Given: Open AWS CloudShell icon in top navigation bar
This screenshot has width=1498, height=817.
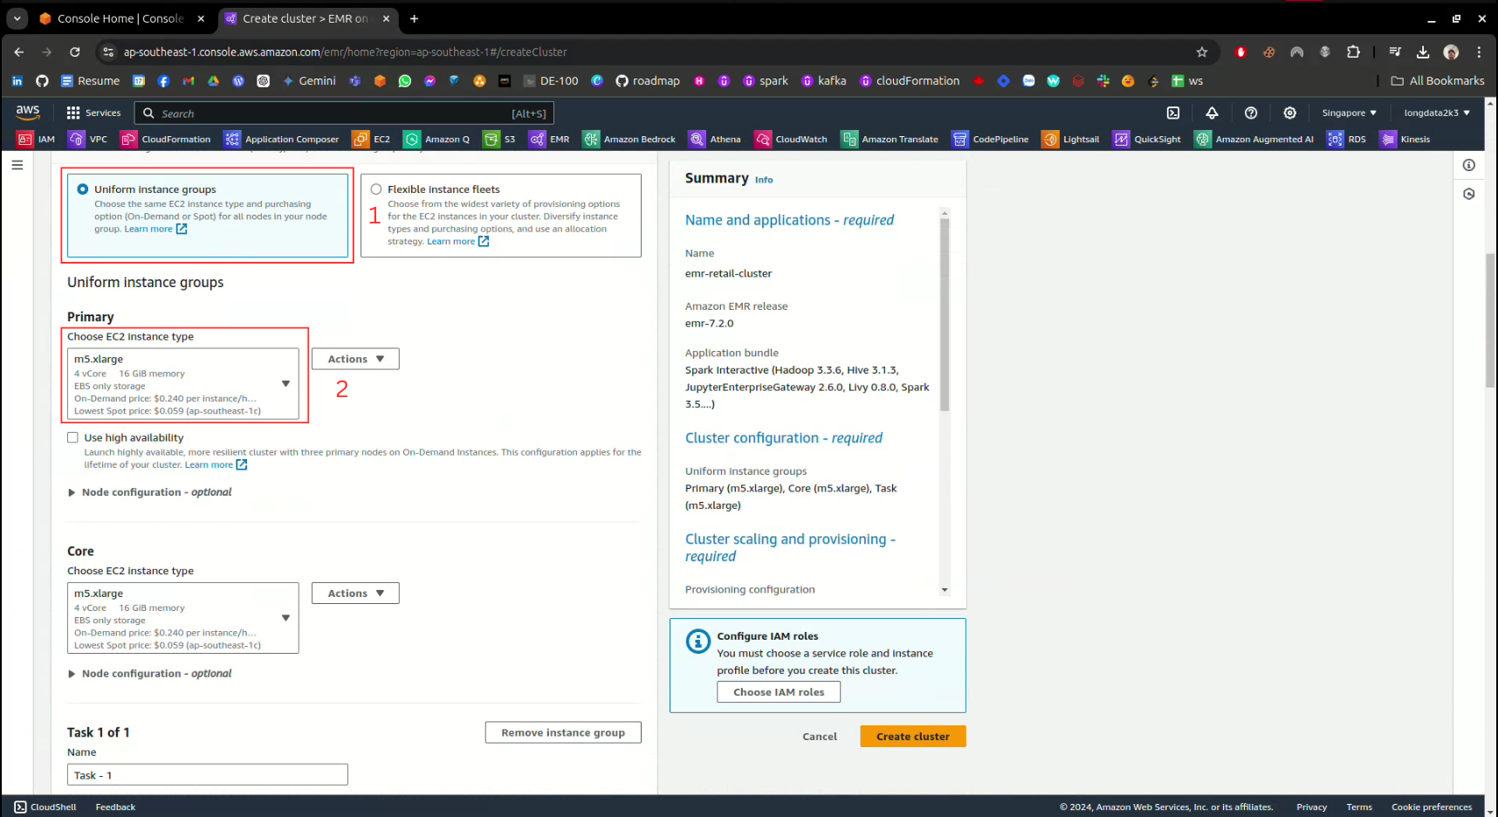Looking at the screenshot, I should point(1173,113).
